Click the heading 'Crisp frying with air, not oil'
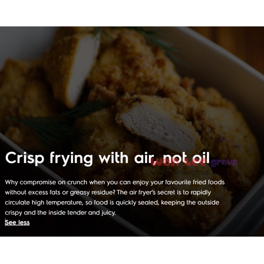 (x=108, y=158)
